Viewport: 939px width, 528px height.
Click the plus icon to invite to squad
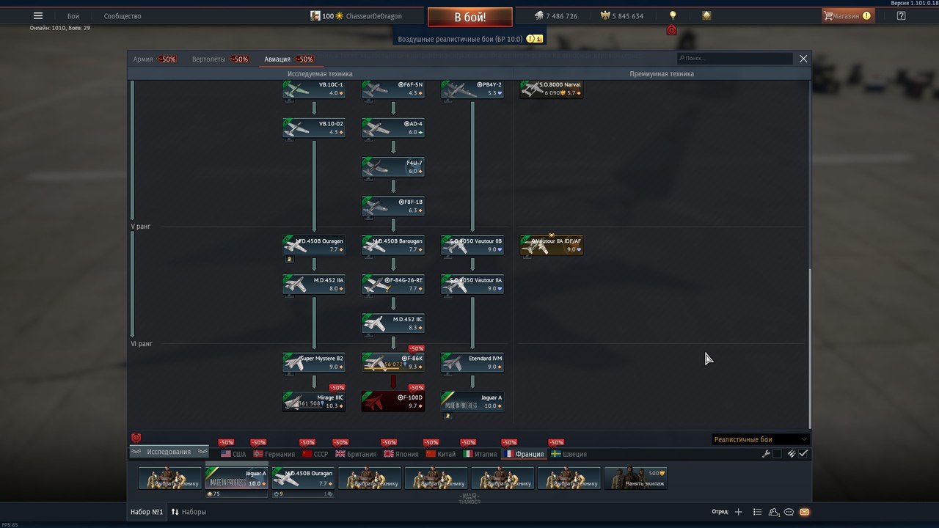[738, 512]
